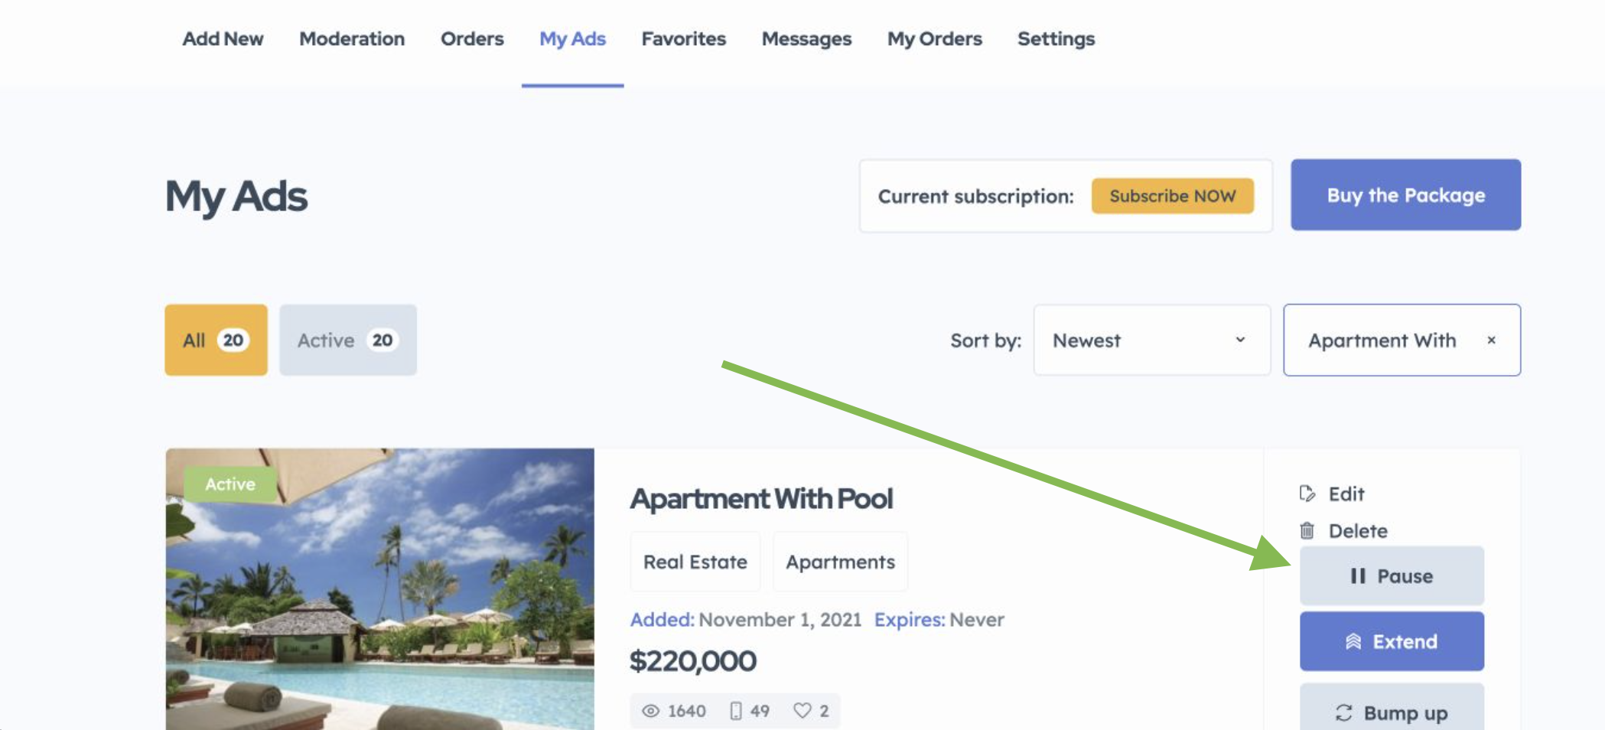This screenshot has width=1605, height=730.
Task: Click the eye views icon
Action: coord(650,711)
